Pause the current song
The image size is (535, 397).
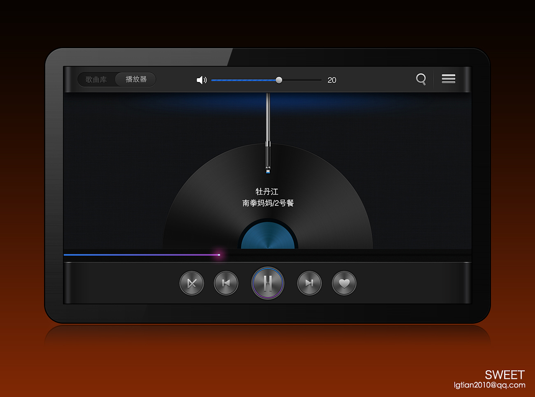(268, 283)
